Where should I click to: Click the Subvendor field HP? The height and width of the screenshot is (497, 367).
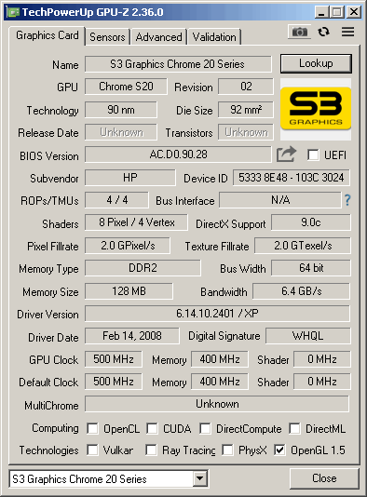tap(130, 178)
